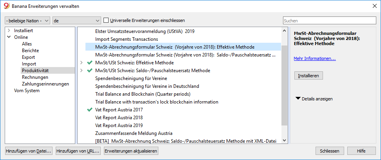Select Vat Report Austria 2018
Image resolution: width=381 pixels, height=160 pixels.
pos(119,118)
